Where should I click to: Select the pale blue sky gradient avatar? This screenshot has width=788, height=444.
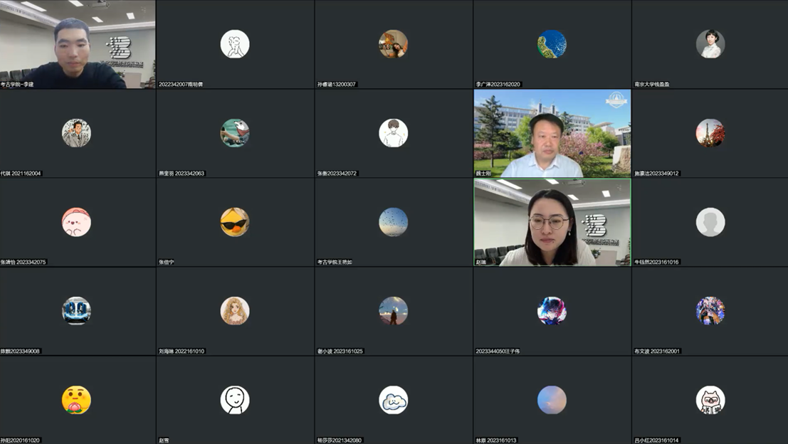click(x=552, y=400)
